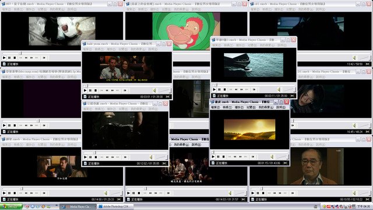Image resolution: width=373 pixels, height=210 pixels.
Task: Click the time display 00:03:01 / 01:39:30
Action: (x=152, y=97)
